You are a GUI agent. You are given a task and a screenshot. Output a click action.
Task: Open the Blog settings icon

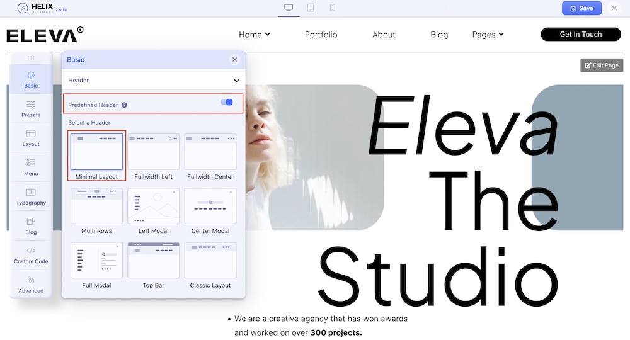(x=31, y=222)
